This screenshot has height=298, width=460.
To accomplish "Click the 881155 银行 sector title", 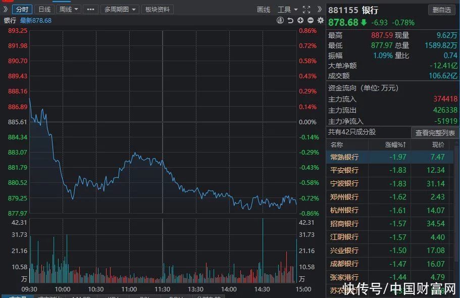I will click(353, 10).
